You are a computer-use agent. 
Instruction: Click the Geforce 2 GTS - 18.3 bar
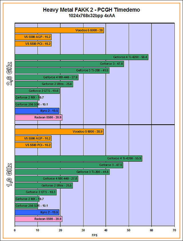[36, 192]
